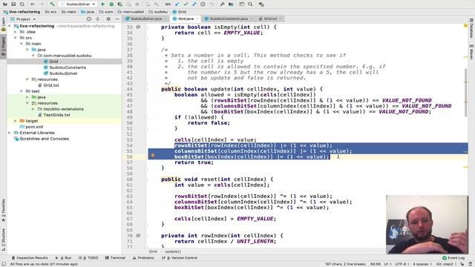This screenshot has width=475, height=267.
Task: Open TODO tool window
Action: [x=88, y=258]
